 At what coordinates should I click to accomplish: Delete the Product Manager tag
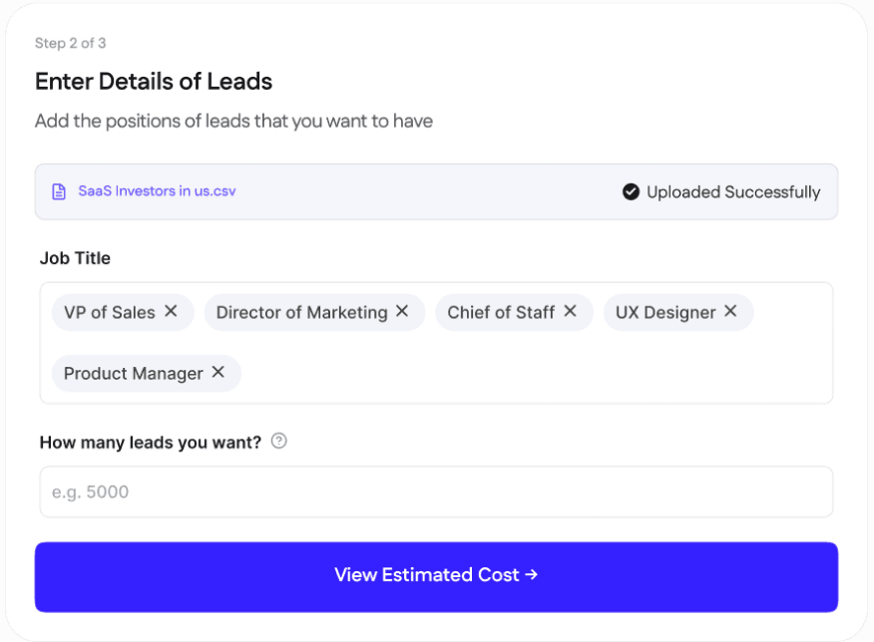[218, 372]
